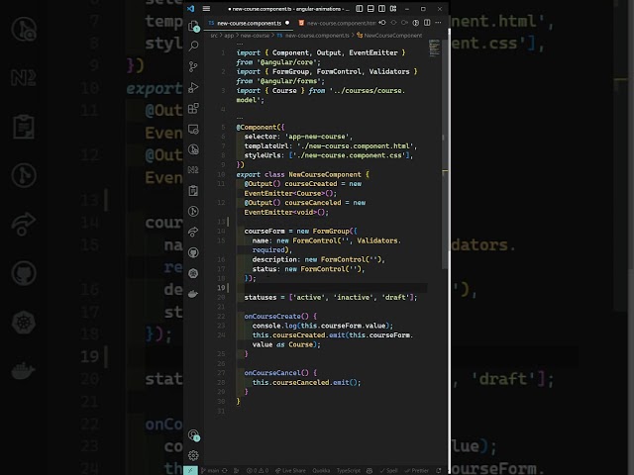
Task: Toggle the bottom panel layout icon
Action: (370, 9)
